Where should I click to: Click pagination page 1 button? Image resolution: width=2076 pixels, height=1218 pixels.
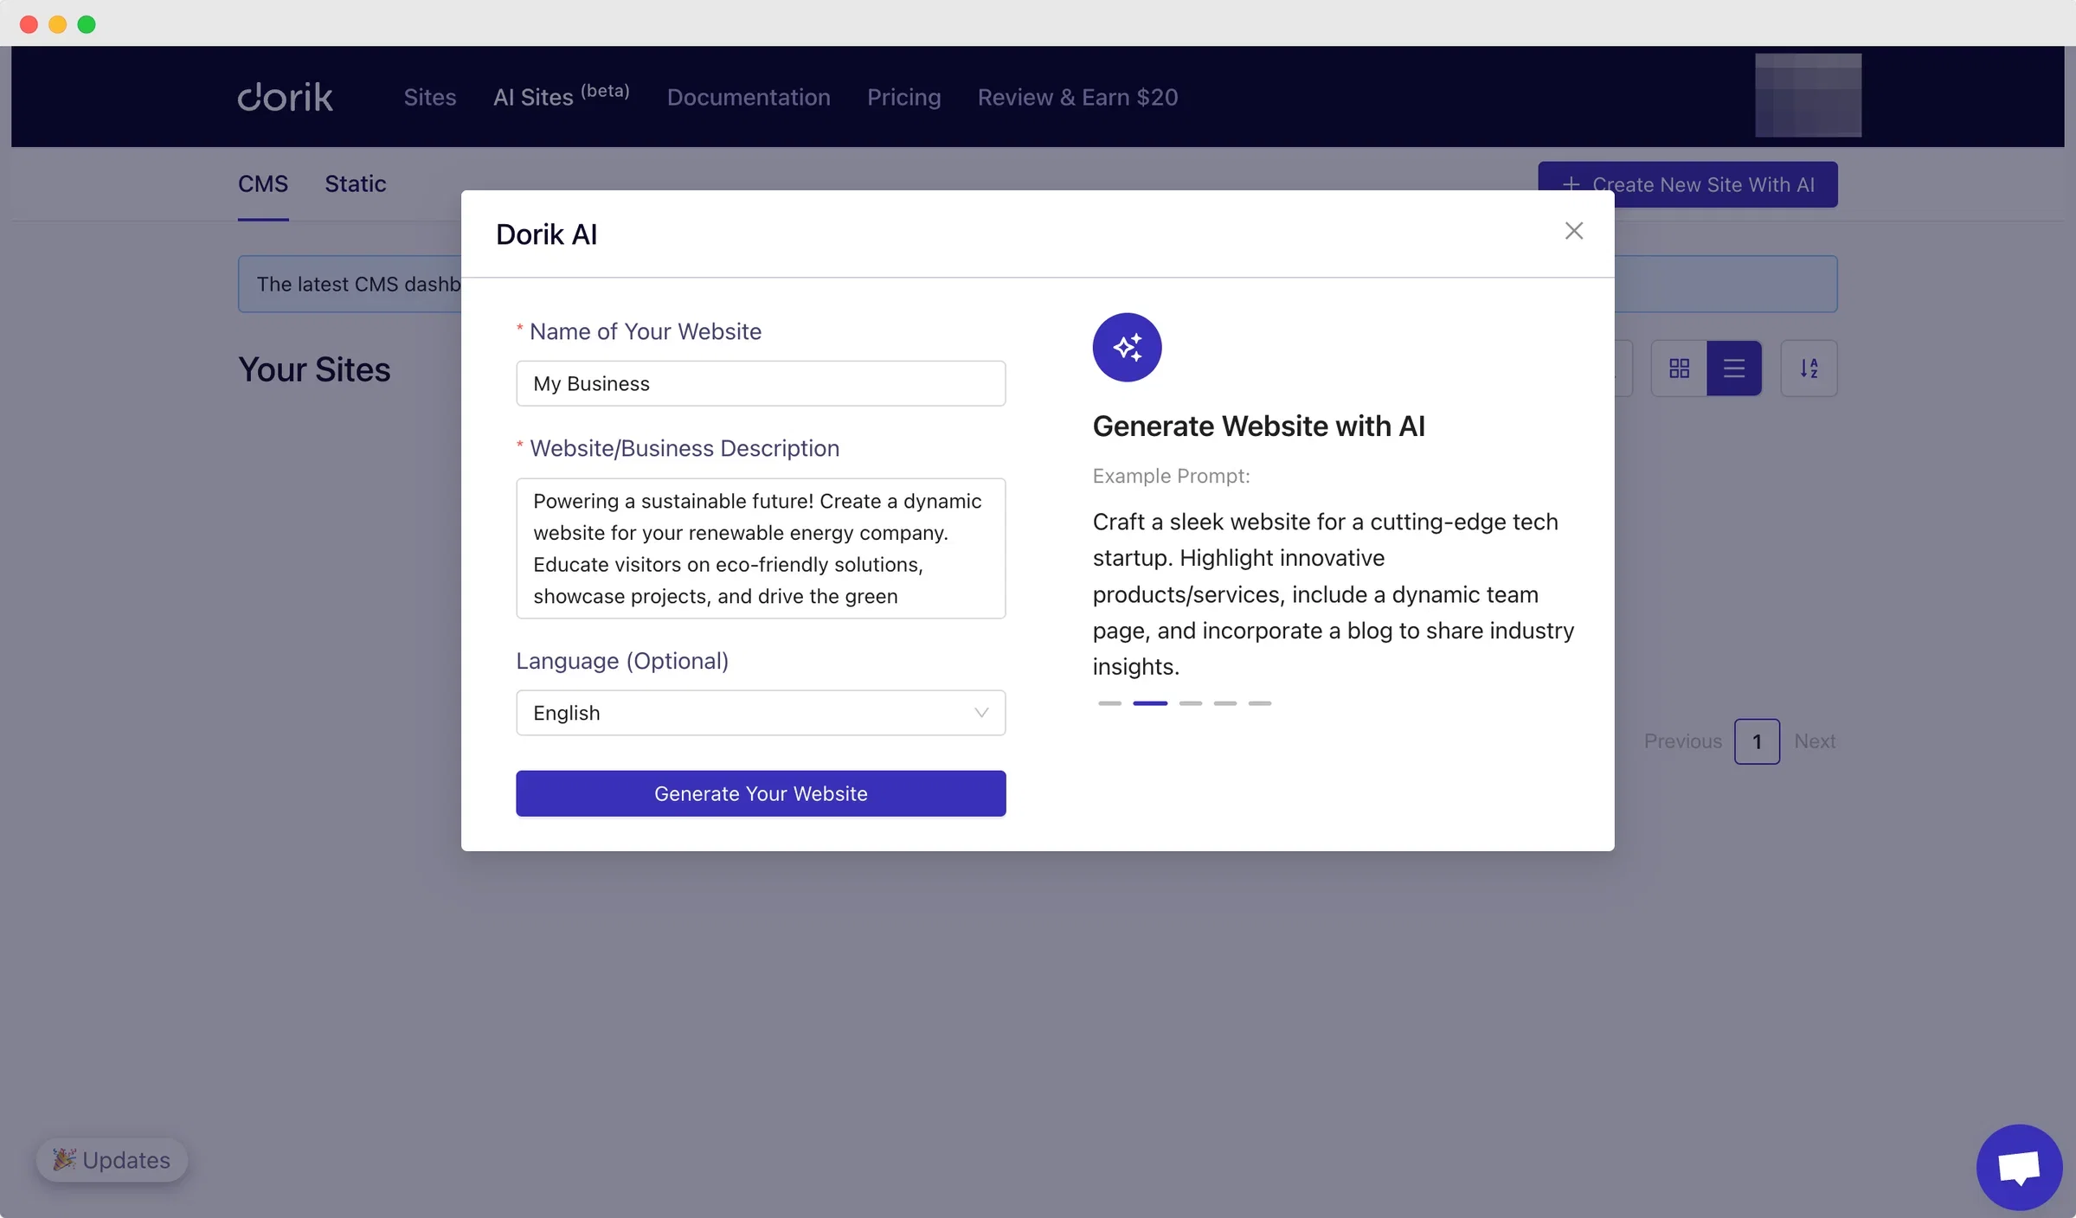point(1757,741)
